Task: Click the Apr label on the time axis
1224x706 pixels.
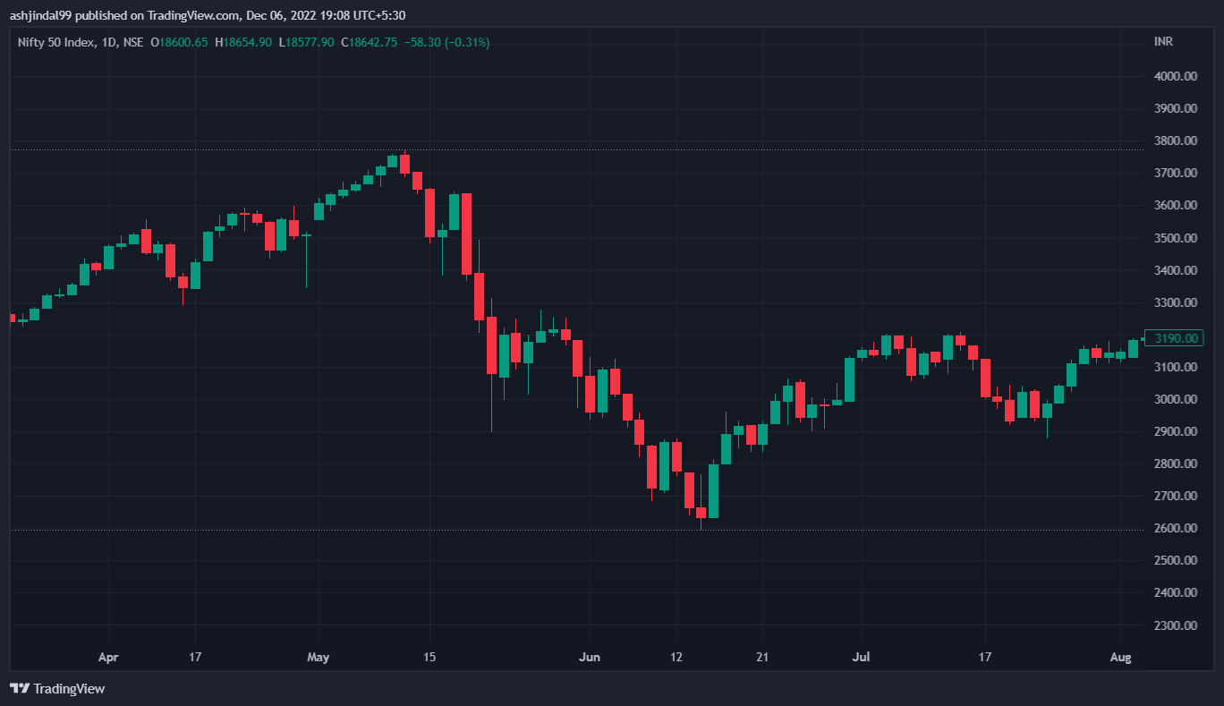Action: pos(107,657)
